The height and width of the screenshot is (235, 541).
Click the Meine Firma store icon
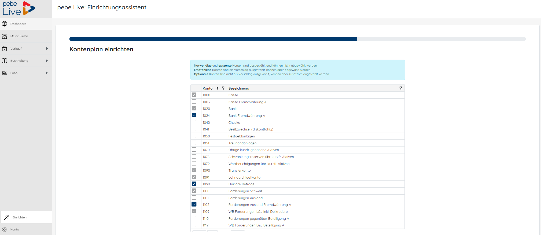pyautogui.click(x=5, y=36)
